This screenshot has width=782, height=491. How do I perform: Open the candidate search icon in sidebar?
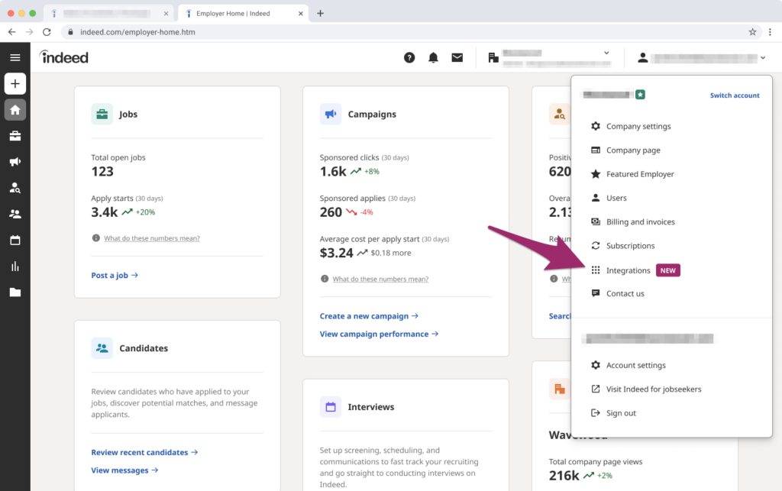coord(15,188)
